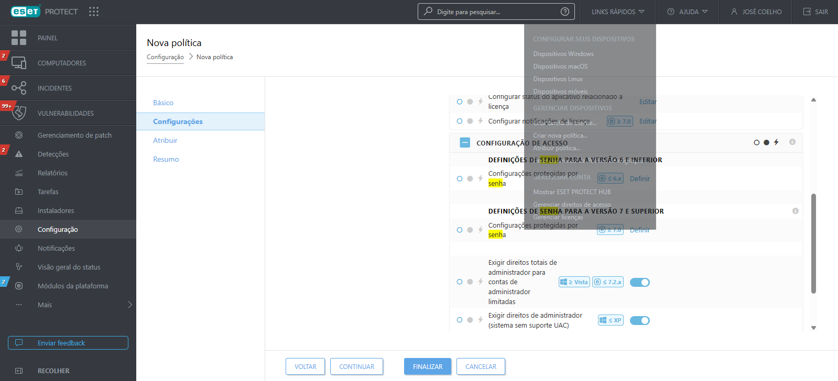Open the Incidentes sidebar icon
838x381 pixels.
[19, 88]
